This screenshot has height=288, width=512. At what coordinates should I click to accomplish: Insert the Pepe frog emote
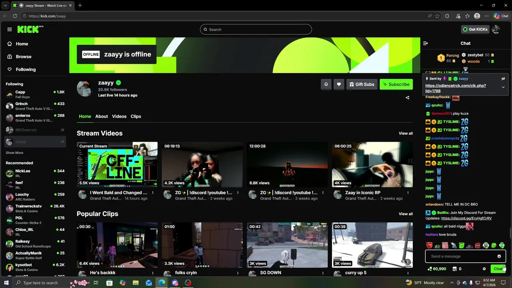[x=437, y=246]
